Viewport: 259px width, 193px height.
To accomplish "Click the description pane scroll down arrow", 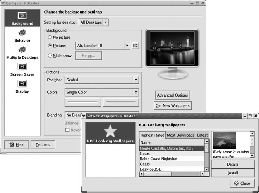I will [x=252, y=156].
